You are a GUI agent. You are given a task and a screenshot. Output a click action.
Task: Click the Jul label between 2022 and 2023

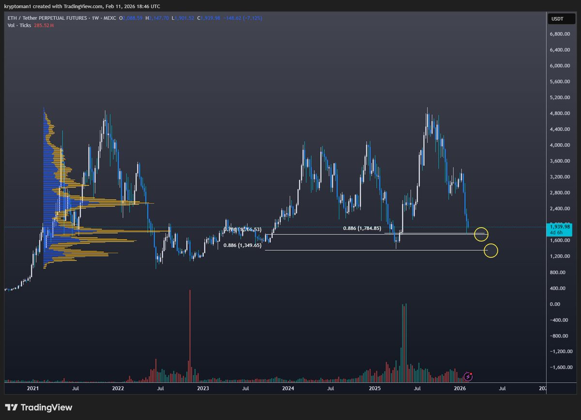160,388
